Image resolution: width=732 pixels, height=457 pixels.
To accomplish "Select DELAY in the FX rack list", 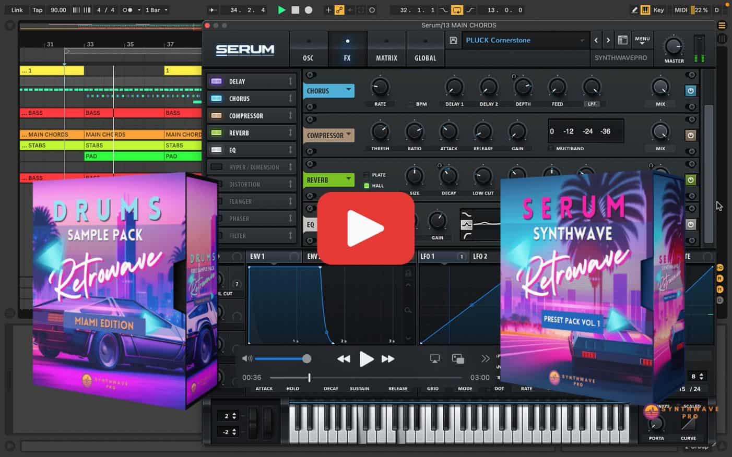I will pos(252,81).
